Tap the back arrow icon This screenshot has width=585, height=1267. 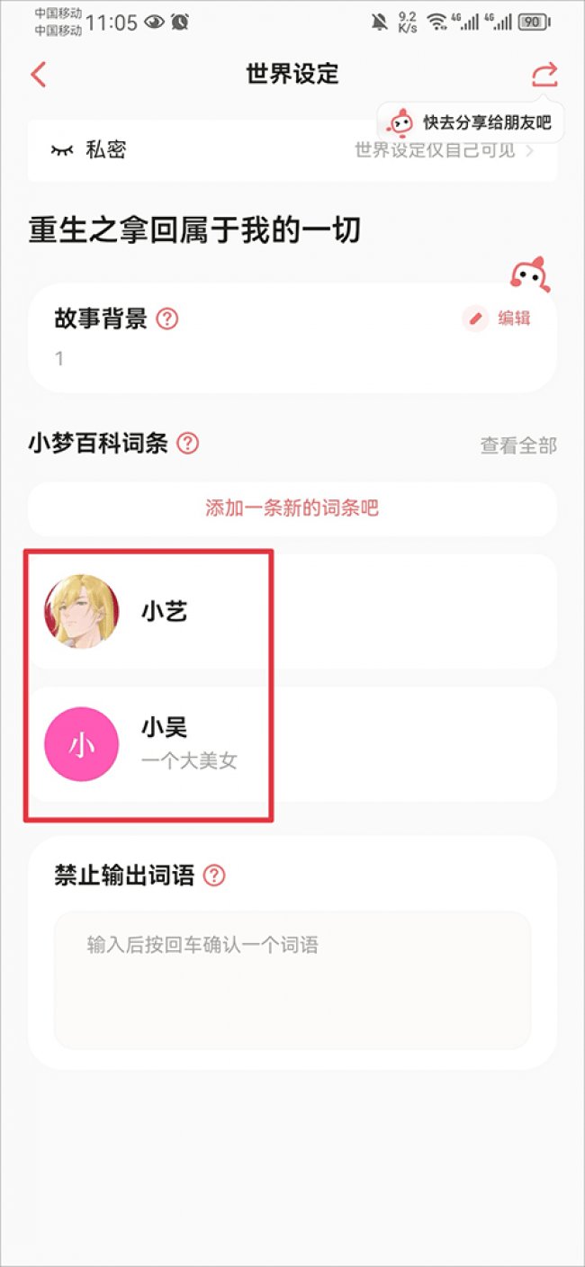click(38, 74)
